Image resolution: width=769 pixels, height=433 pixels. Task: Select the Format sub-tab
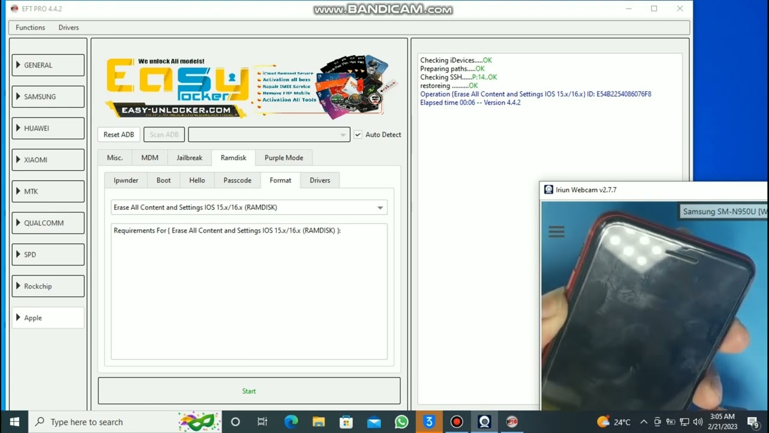tap(281, 180)
